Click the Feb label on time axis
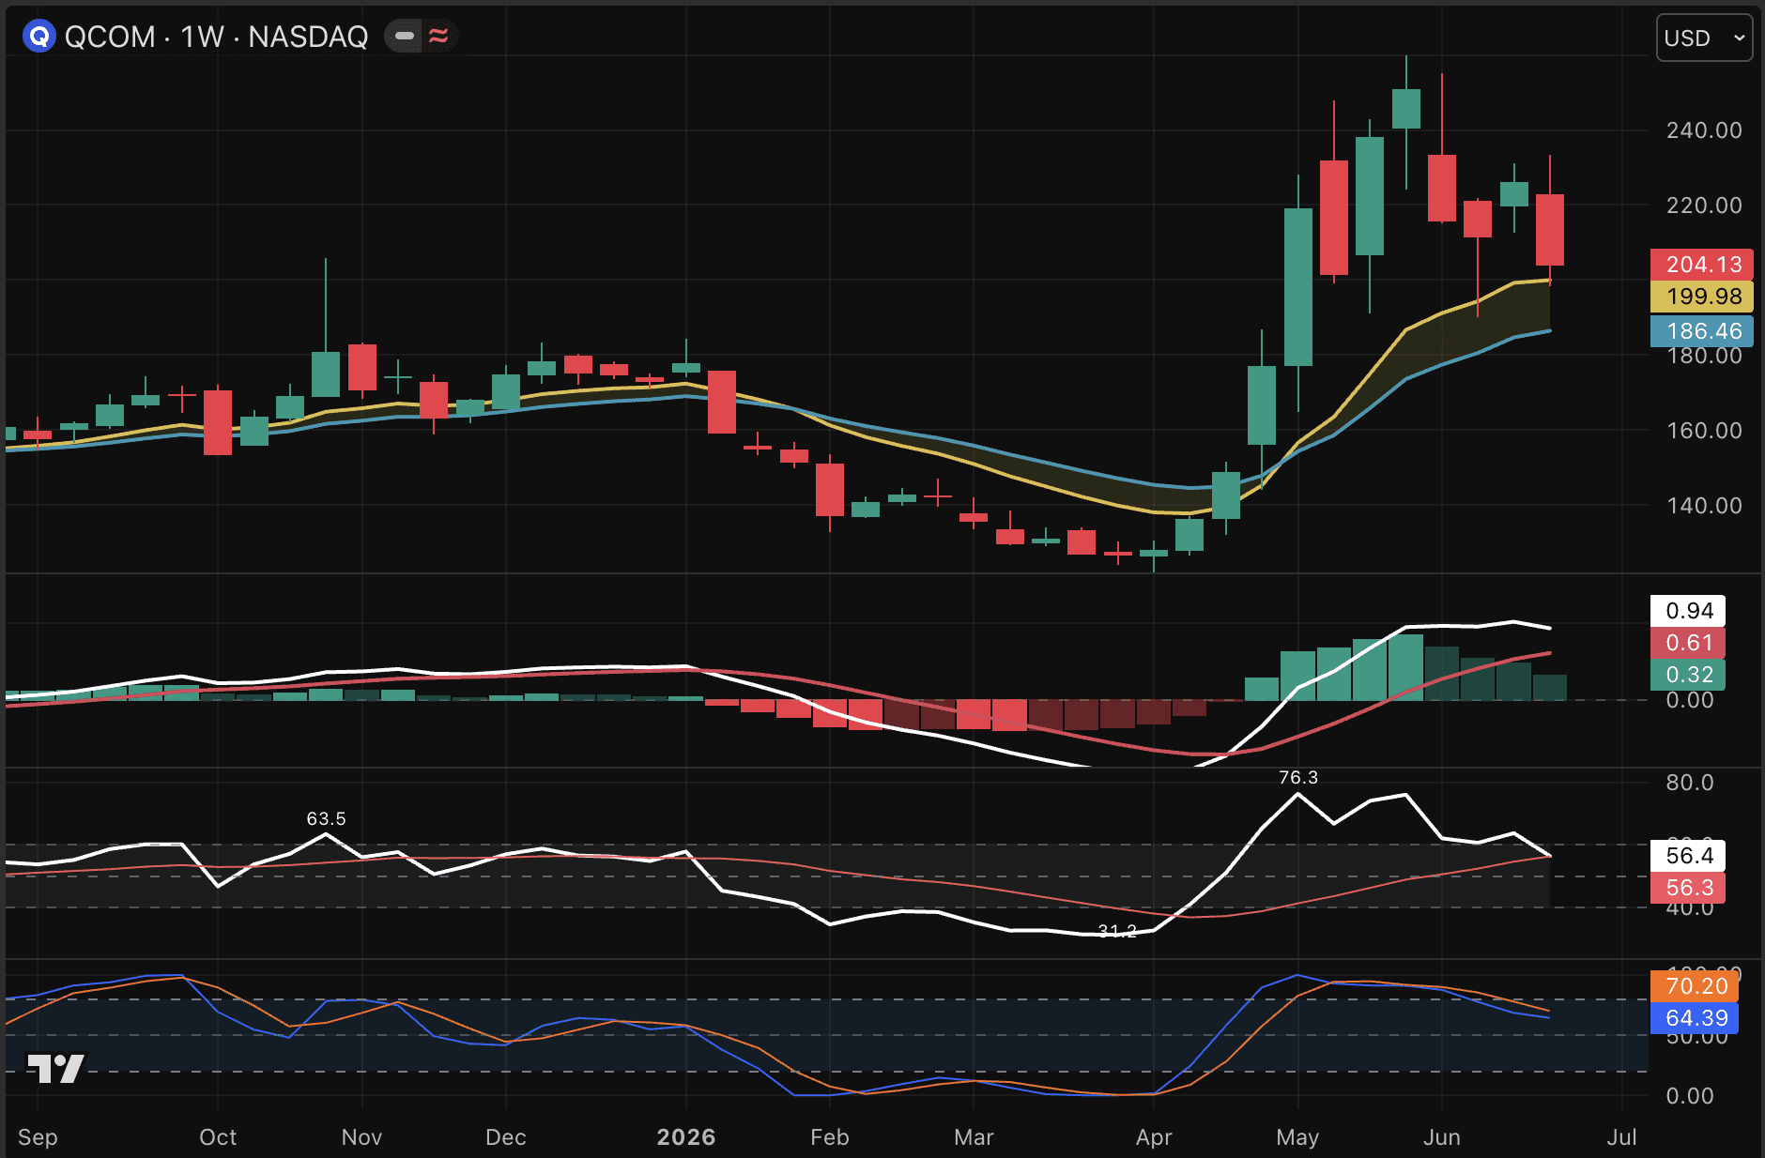Image resolution: width=1765 pixels, height=1158 pixels. pyautogui.click(x=830, y=1137)
